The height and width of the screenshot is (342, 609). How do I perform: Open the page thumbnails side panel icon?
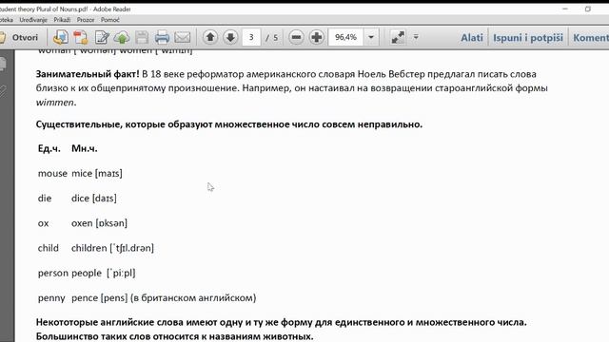[x=3, y=64]
